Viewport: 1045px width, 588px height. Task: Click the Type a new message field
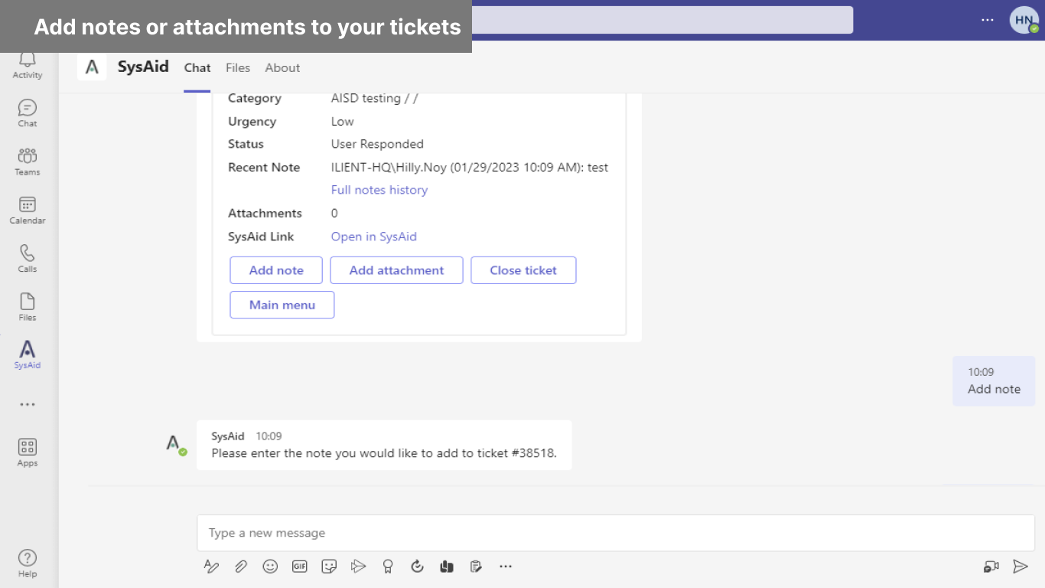[x=615, y=533]
